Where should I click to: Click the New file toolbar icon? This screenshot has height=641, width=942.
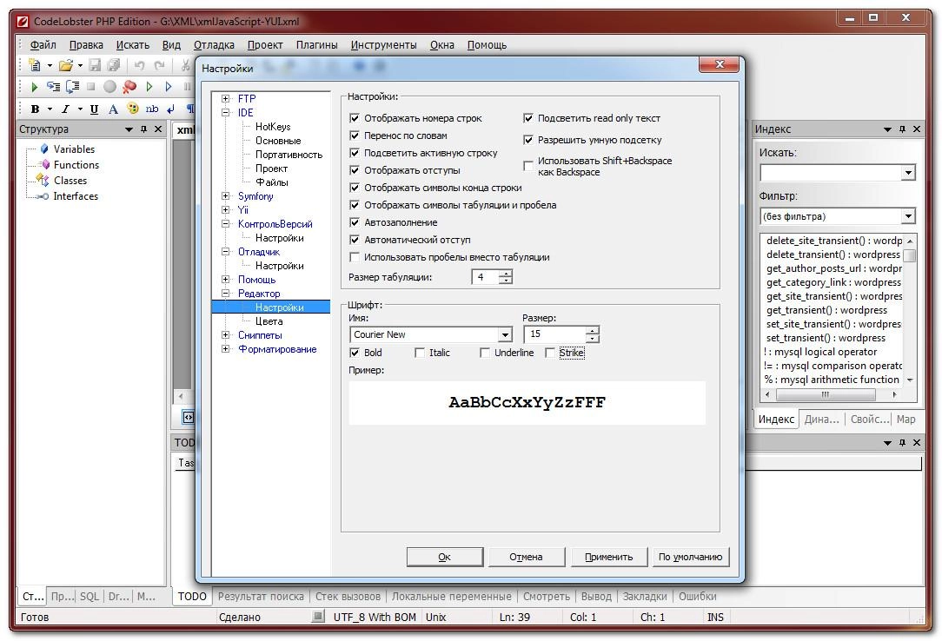tap(35, 65)
